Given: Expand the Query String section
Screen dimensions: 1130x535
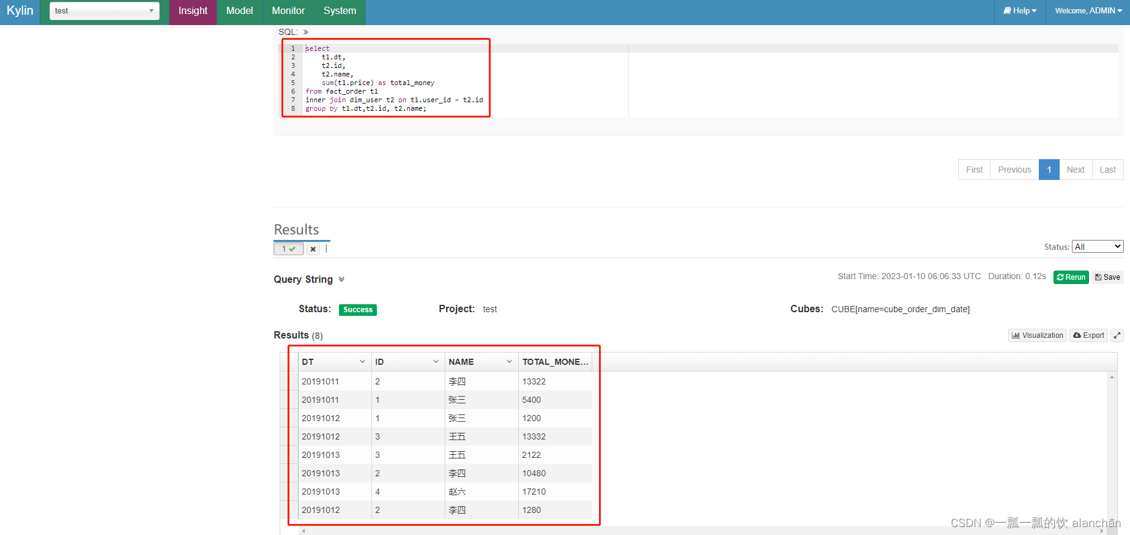Looking at the screenshot, I should tap(341, 279).
